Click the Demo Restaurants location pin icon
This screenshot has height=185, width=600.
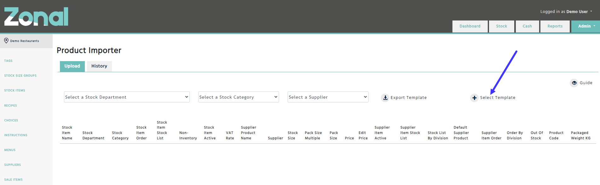(6, 41)
